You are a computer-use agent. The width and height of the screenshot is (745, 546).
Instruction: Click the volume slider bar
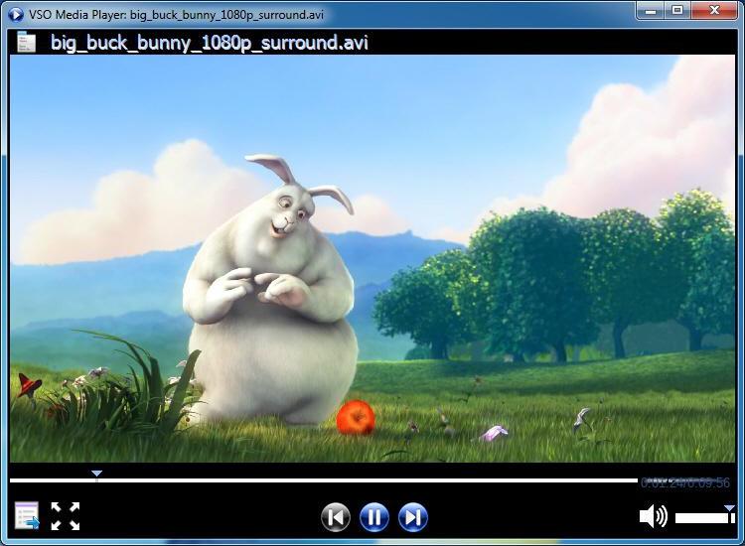tap(703, 518)
